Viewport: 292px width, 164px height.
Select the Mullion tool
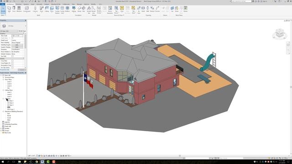68,9
